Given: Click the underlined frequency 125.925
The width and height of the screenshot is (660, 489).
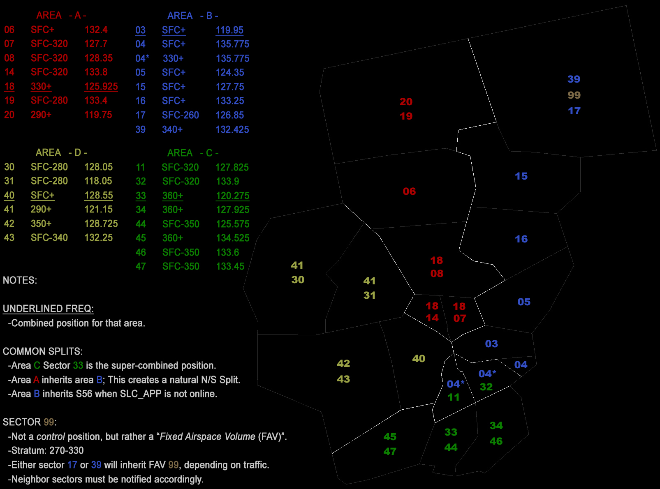Looking at the screenshot, I should pyautogui.click(x=101, y=87).
